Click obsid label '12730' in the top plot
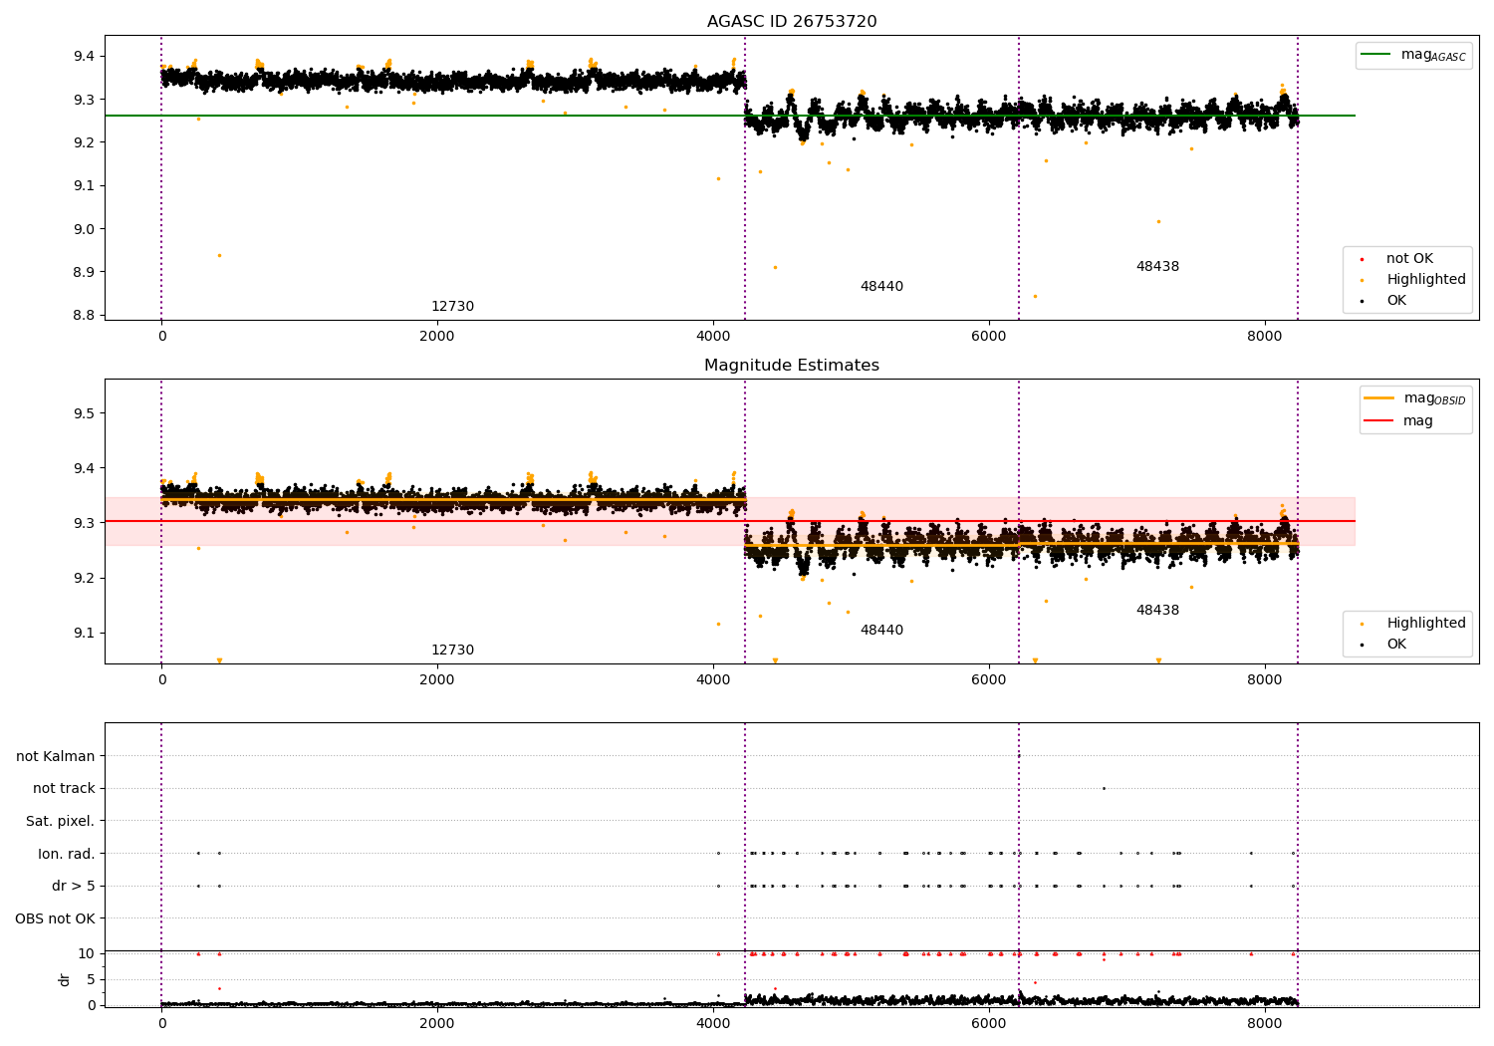This screenshot has width=1494, height=1046. tap(452, 307)
